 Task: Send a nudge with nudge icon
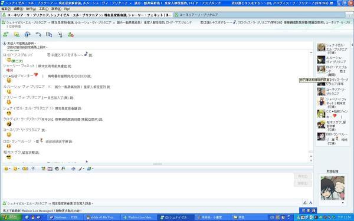click(x=25, y=169)
